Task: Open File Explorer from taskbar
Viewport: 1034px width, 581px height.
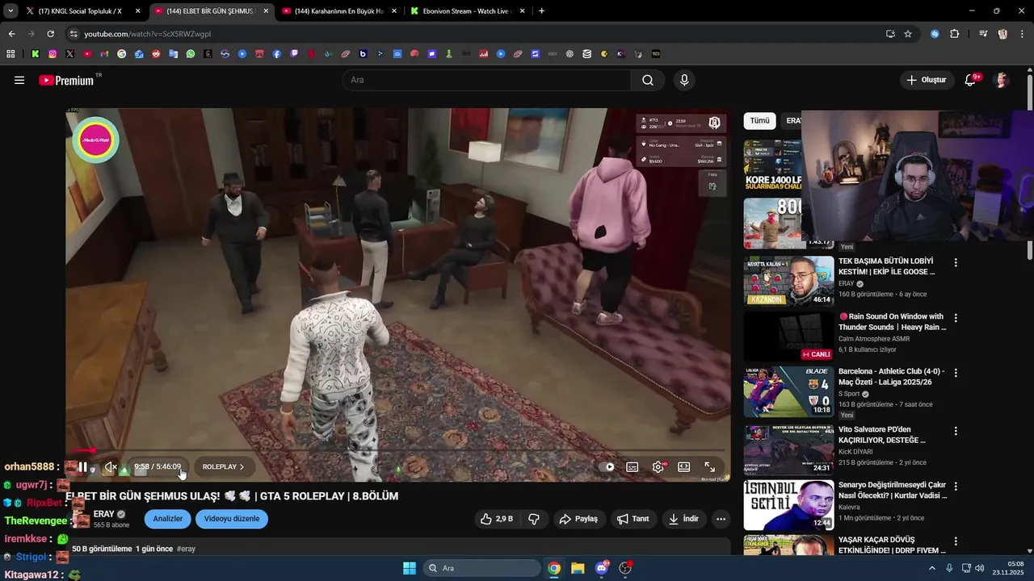Action: coord(578,568)
